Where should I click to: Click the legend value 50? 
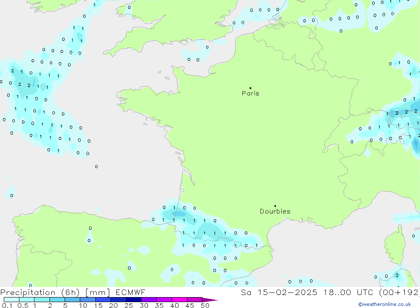tap(205, 305)
